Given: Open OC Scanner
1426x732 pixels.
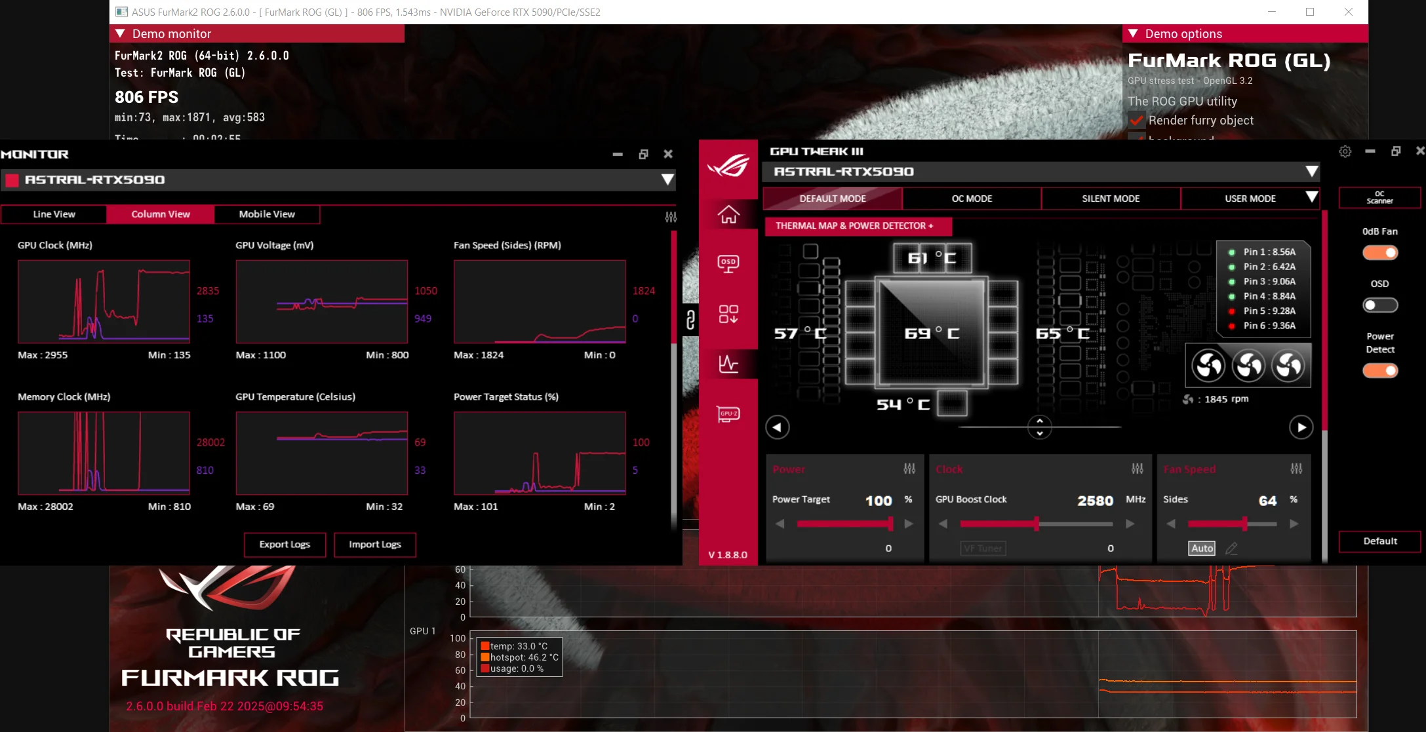Looking at the screenshot, I should click(x=1379, y=197).
